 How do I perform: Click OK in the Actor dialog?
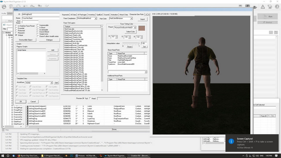(21, 102)
